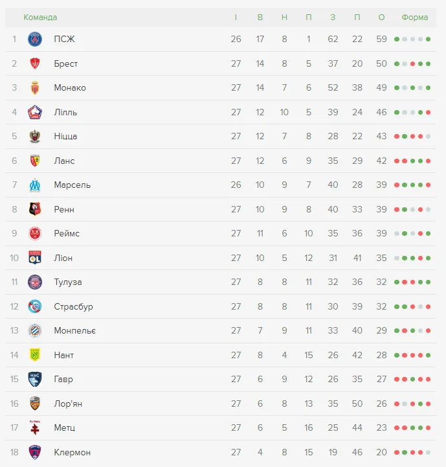Click the Брест club logo
The image size is (446, 467).
click(35, 63)
